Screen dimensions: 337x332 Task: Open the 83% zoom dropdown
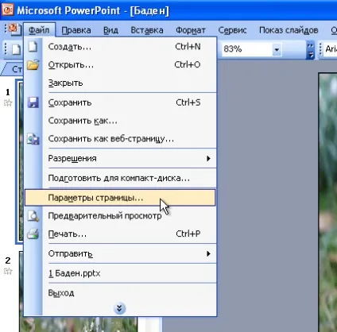pos(277,49)
